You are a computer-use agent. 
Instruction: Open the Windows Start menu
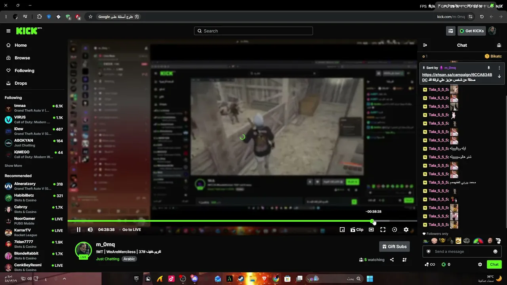tap(370, 279)
